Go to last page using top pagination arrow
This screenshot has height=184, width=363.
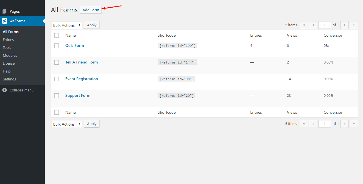coord(354,25)
